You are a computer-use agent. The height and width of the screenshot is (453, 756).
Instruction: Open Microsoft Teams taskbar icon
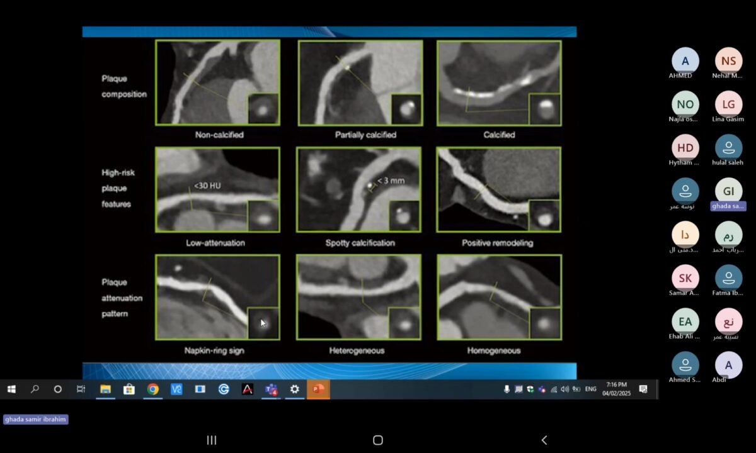tap(272, 389)
